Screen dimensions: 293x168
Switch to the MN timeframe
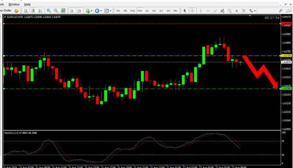pyautogui.click(x=175, y=11)
